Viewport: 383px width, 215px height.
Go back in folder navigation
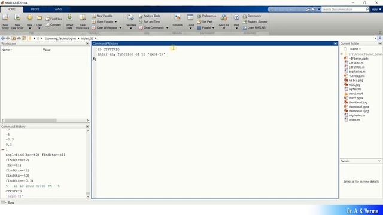coord(2,38)
